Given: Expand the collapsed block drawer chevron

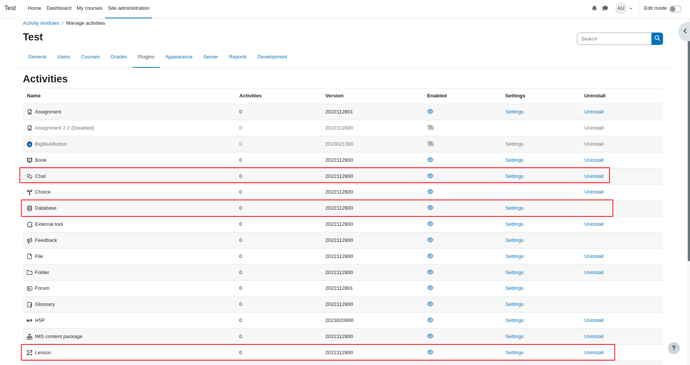Looking at the screenshot, I should pyautogui.click(x=685, y=31).
